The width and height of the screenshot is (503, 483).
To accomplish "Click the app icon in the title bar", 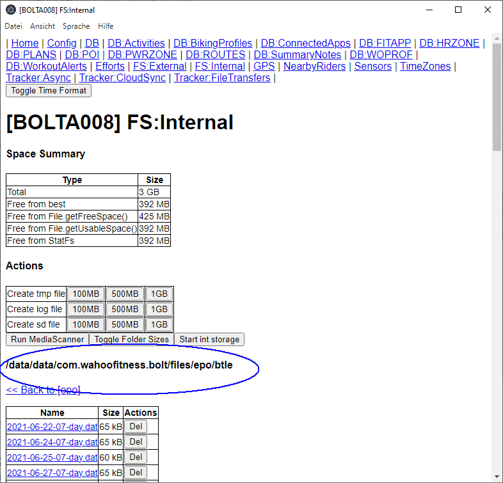I will [11, 10].
